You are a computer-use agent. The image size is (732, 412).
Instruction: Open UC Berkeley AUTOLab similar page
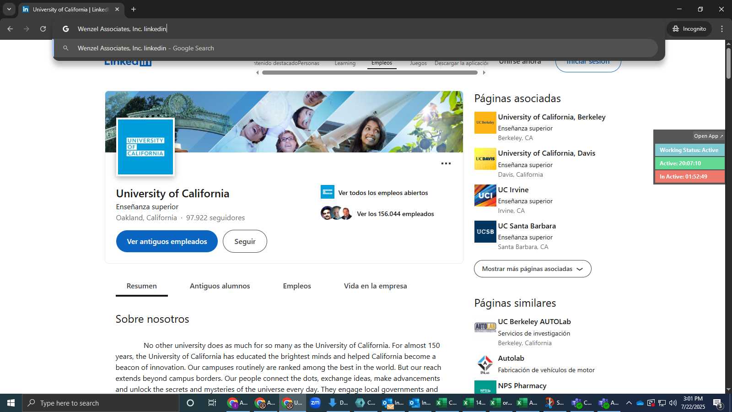point(534,322)
